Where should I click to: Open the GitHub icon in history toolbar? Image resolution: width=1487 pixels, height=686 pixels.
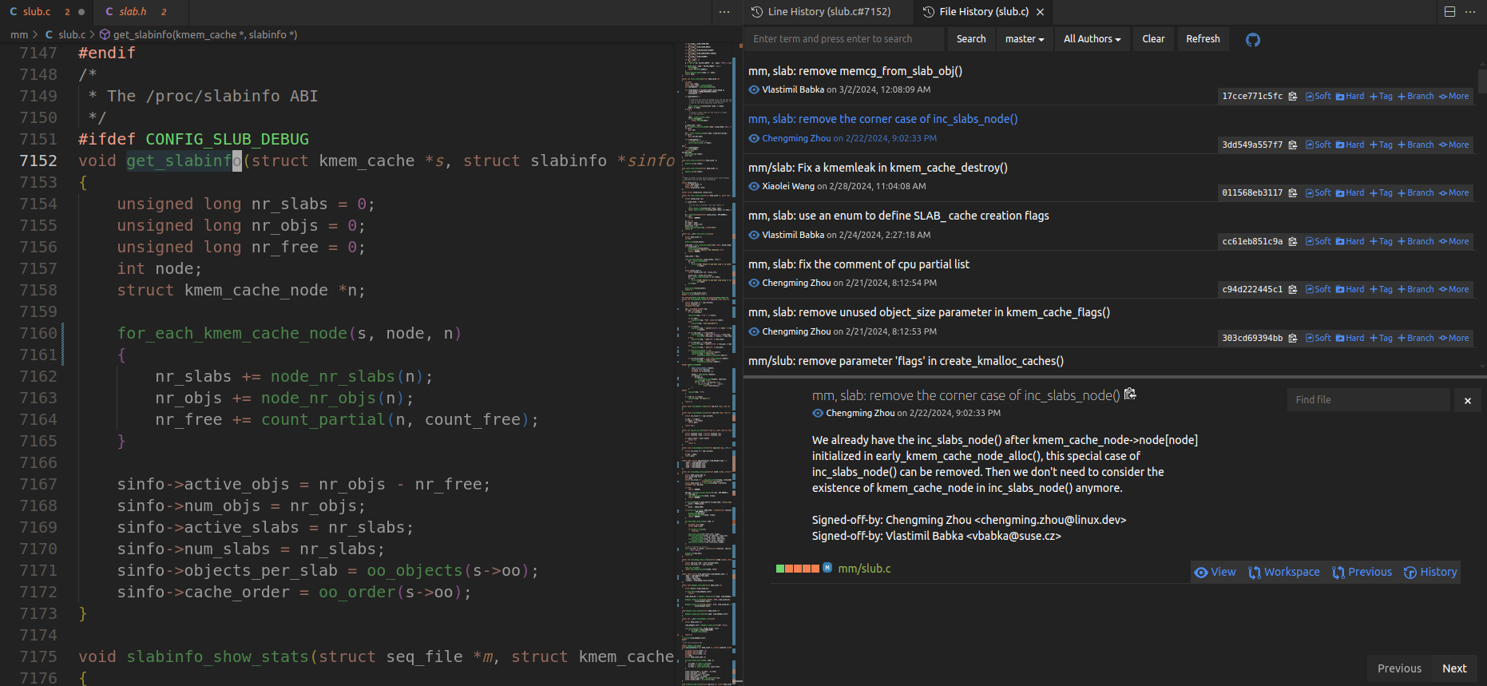point(1252,40)
